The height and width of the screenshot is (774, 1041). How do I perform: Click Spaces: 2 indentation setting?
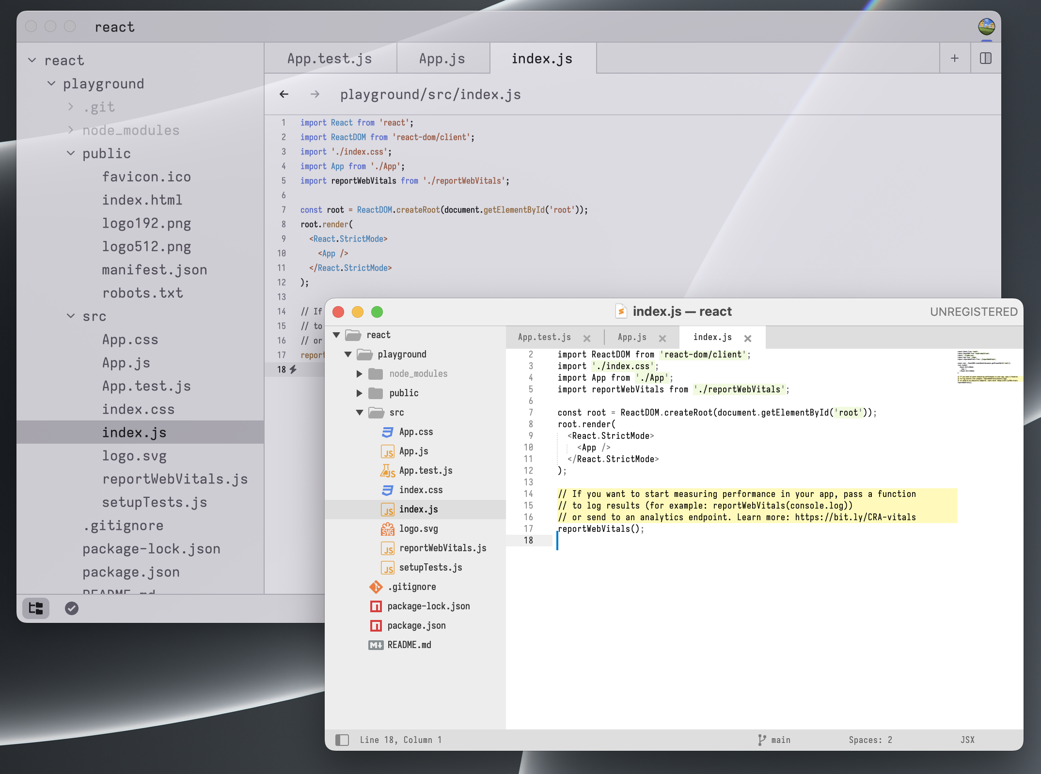pyautogui.click(x=870, y=740)
